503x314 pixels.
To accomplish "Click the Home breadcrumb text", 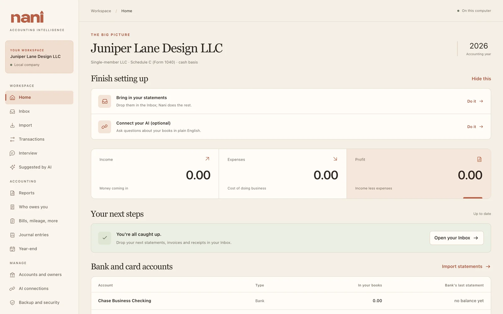I will coord(127,11).
